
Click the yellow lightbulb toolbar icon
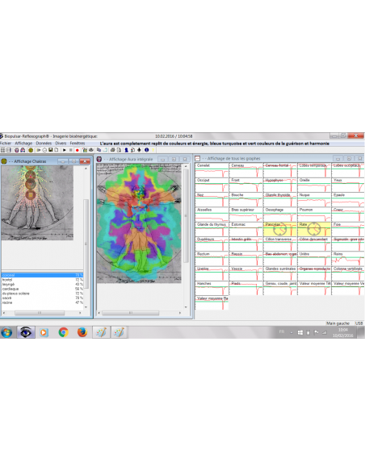pos(153,150)
